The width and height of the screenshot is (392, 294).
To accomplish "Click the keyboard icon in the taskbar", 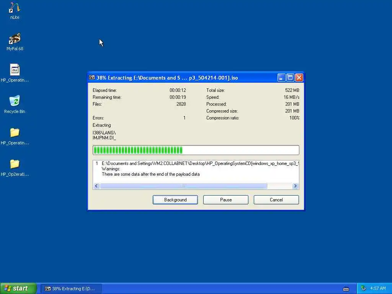I will (x=346, y=289).
